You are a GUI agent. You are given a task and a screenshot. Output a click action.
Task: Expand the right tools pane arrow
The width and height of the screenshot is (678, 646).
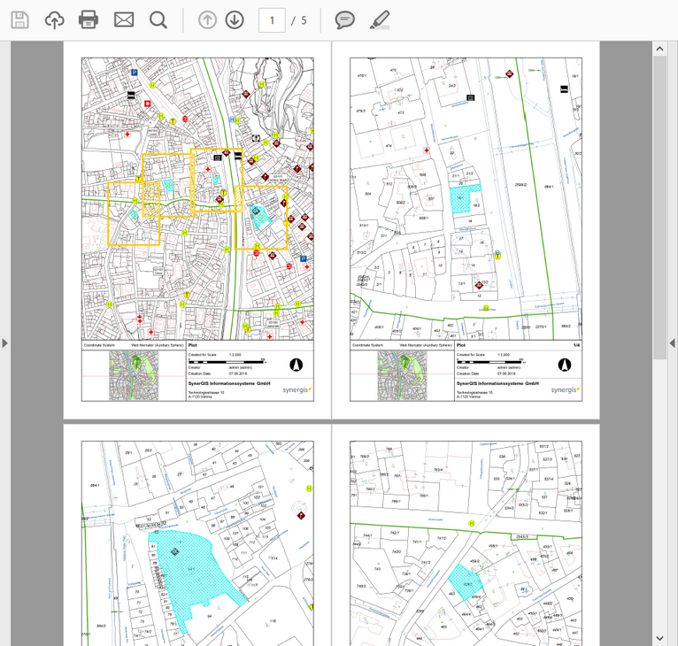pyautogui.click(x=672, y=342)
